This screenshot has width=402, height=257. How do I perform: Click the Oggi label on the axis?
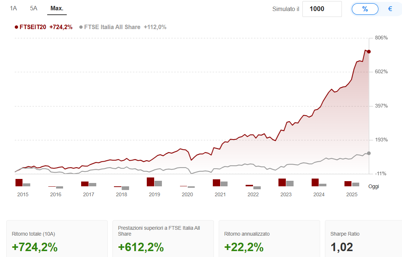[374, 186]
